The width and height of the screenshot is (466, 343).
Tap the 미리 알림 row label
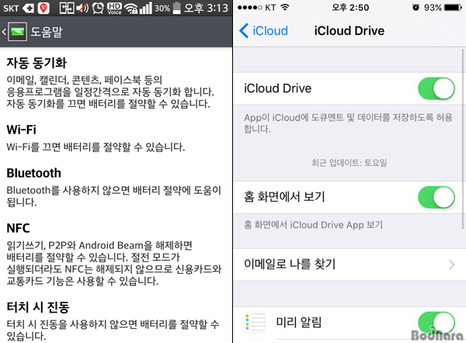point(299,322)
